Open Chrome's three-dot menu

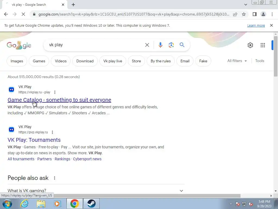272,14
